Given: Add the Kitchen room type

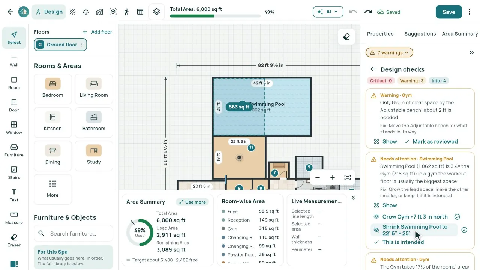Looking at the screenshot, I should [x=52, y=122].
